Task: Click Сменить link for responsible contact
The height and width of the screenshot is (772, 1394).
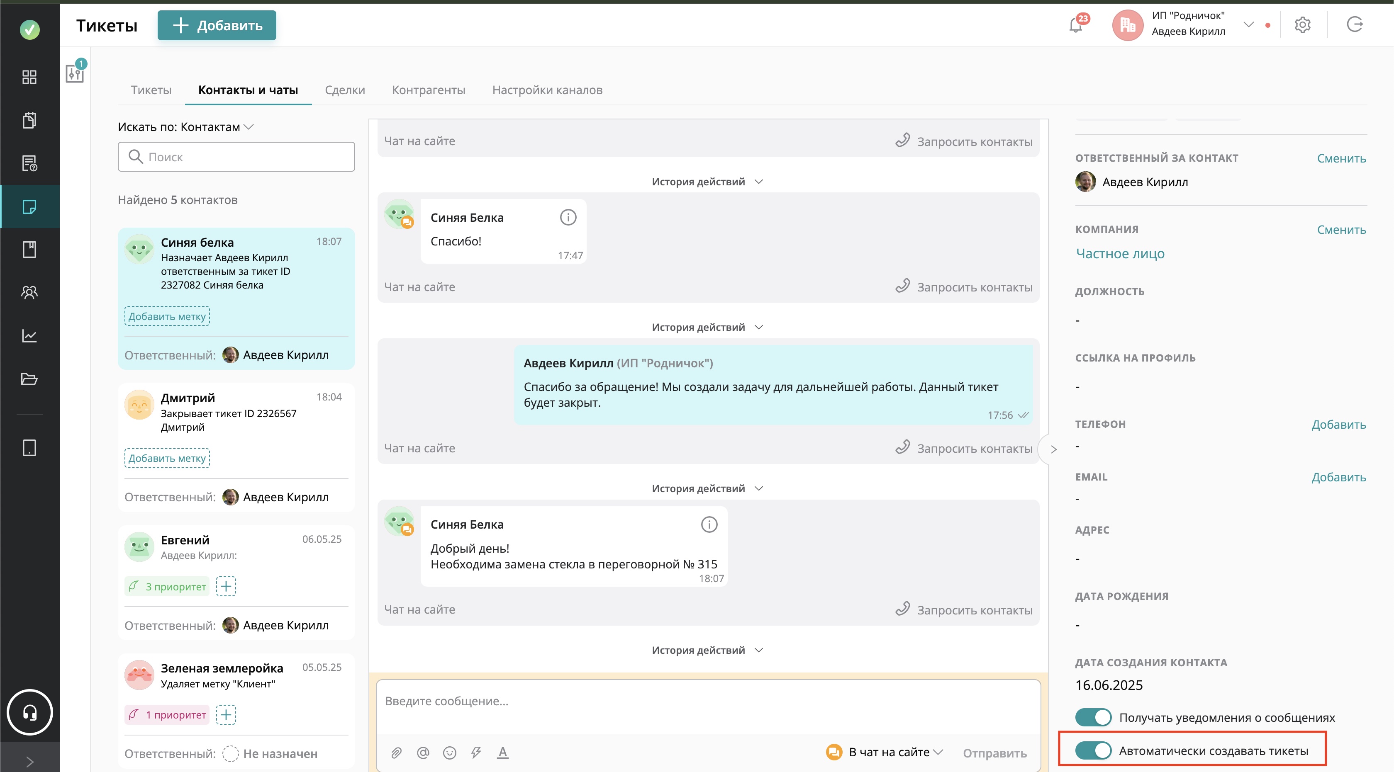Action: 1341,158
